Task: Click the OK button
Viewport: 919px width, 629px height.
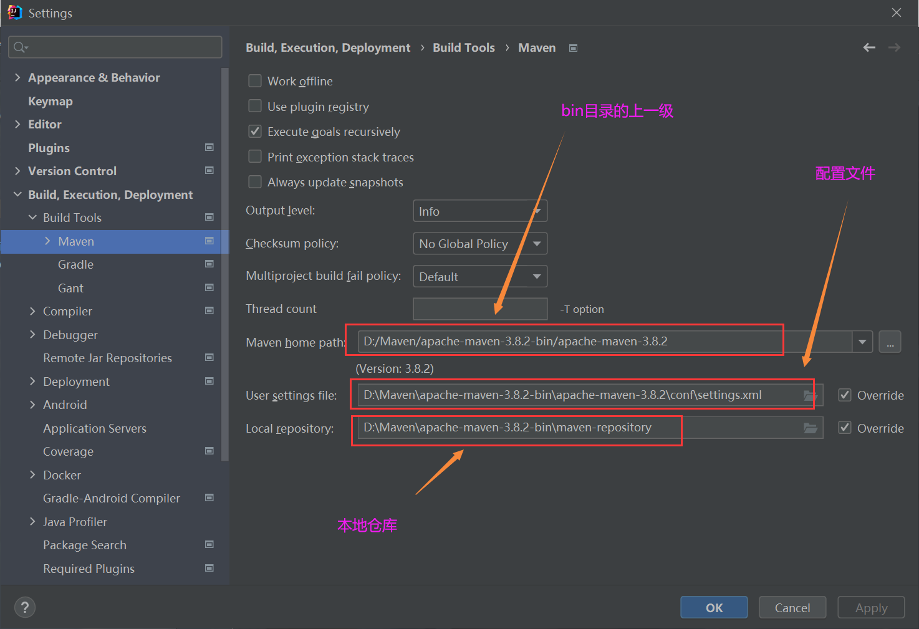Action: tap(714, 607)
